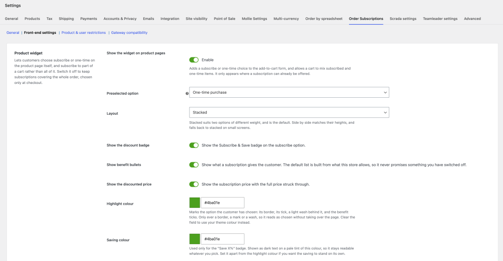Switch to the Shipping tab
This screenshot has height=261, width=503.
click(x=66, y=18)
